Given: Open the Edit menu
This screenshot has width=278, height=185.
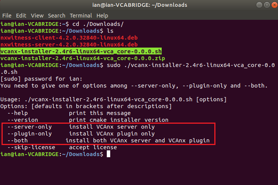Looking at the screenshot, I should [21, 16].
